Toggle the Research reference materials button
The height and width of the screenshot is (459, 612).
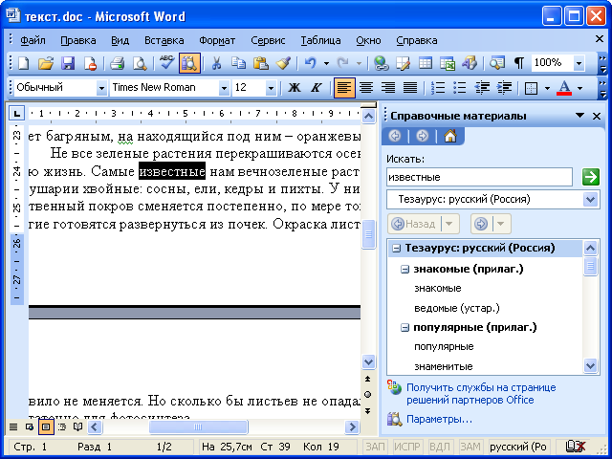[189, 63]
